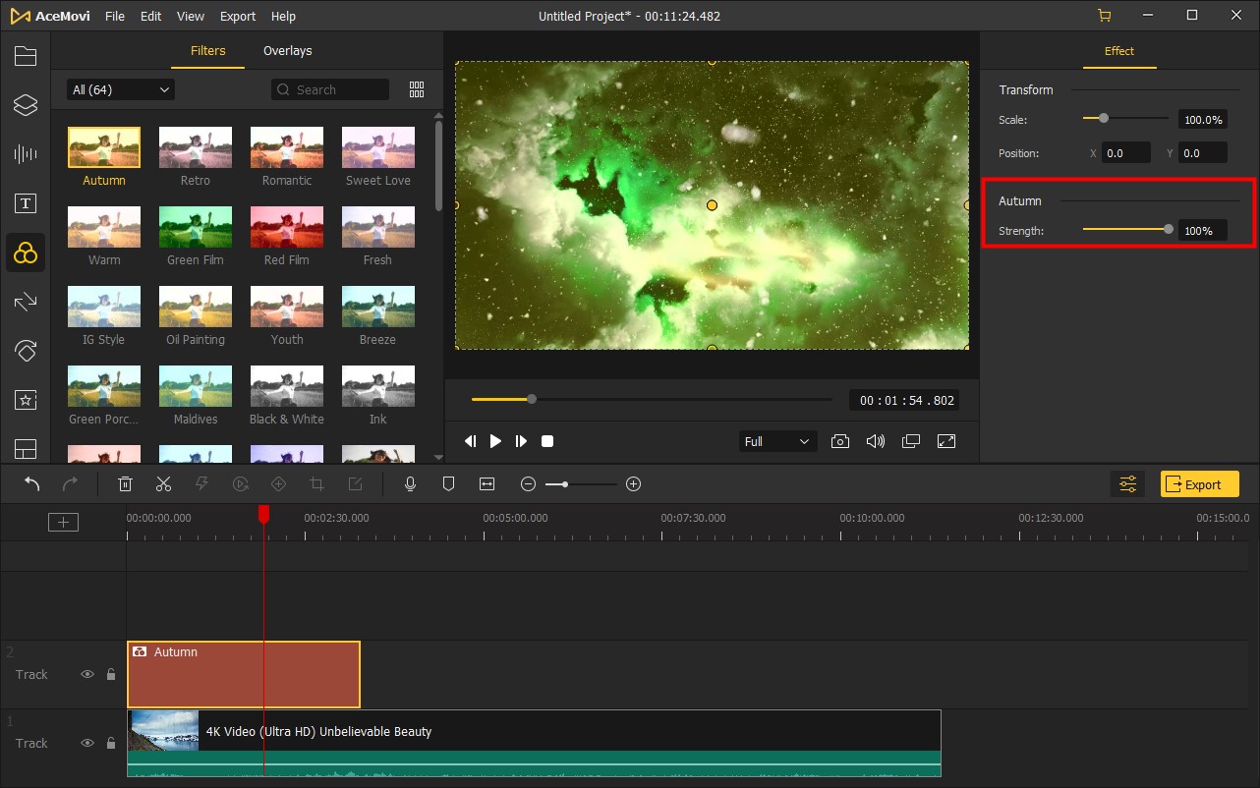Open the Export menu
This screenshot has height=788, width=1260.
pyautogui.click(x=238, y=17)
